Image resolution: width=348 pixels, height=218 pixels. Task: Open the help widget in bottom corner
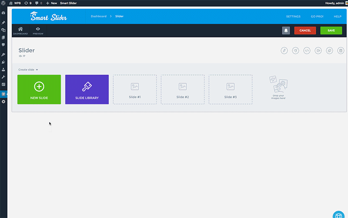coord(339,215)
